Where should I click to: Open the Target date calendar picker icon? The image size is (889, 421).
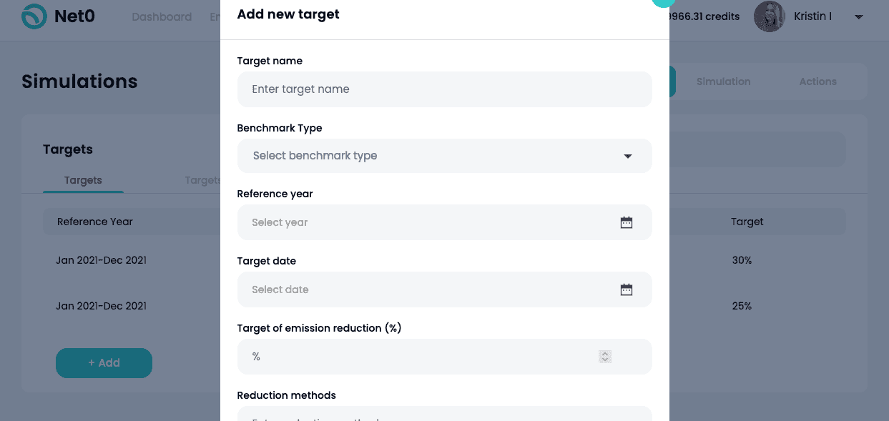(627, 289)
